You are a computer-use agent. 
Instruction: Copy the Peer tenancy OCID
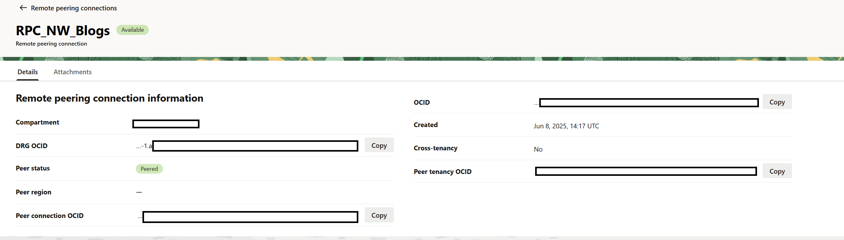coord(777,171)
